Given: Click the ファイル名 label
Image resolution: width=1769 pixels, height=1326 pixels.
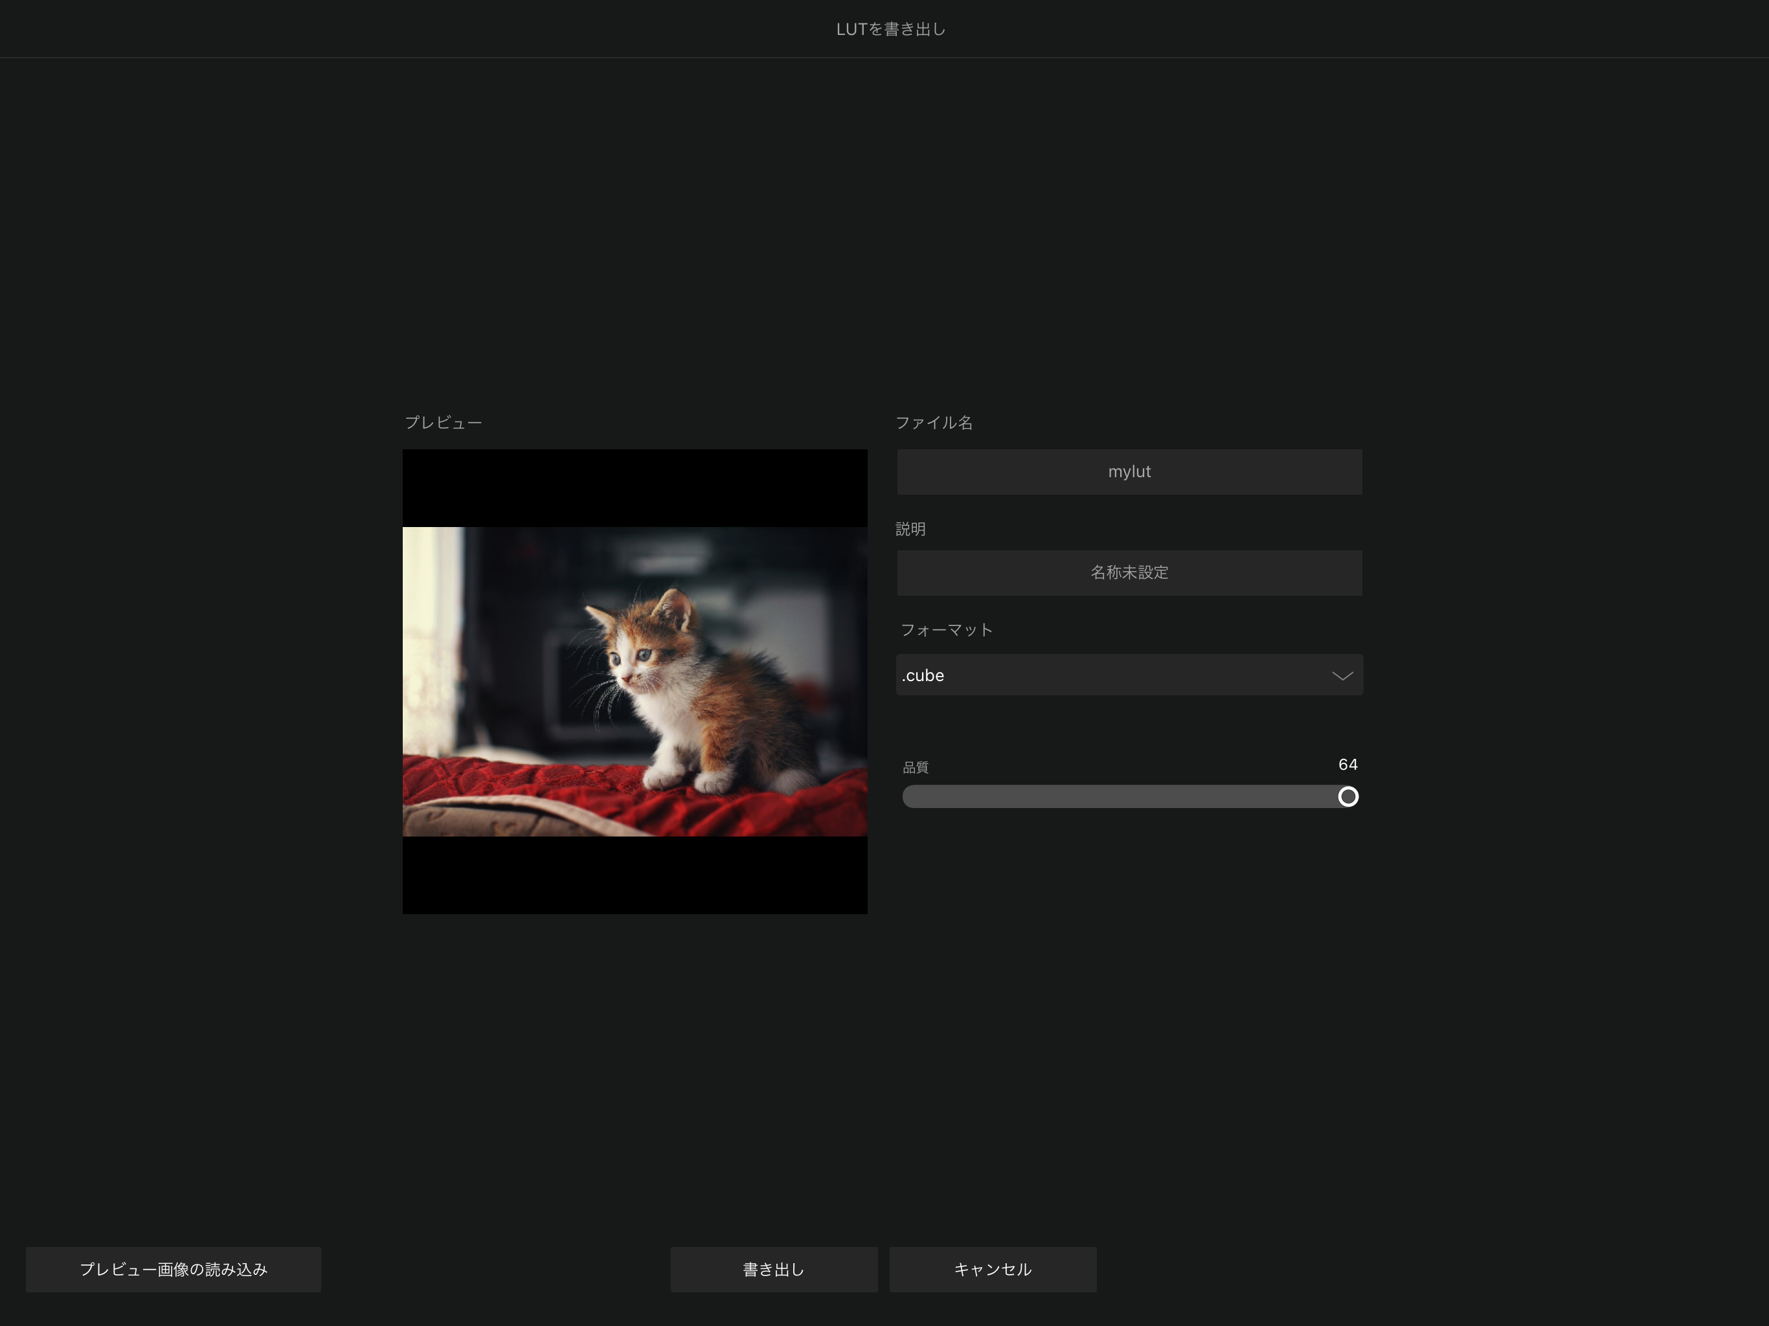Looking at the screenshot, I should point(934,422).
